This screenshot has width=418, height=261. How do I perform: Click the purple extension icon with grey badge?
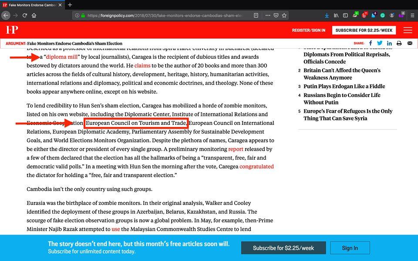coord(401,15)
